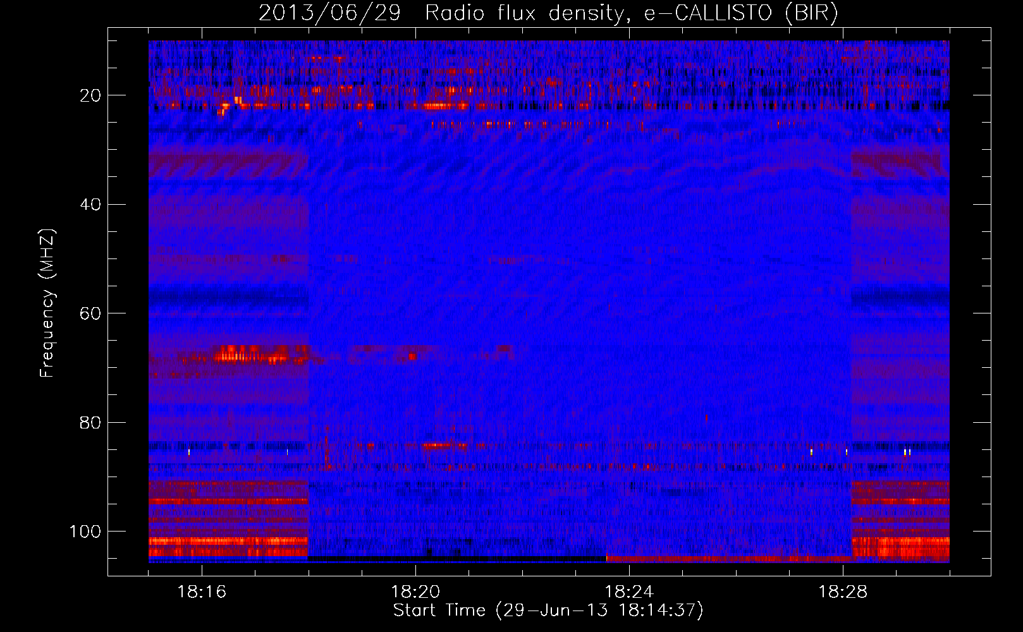Click the bright red band near 102 MHz at left

[x=228, y=541]
